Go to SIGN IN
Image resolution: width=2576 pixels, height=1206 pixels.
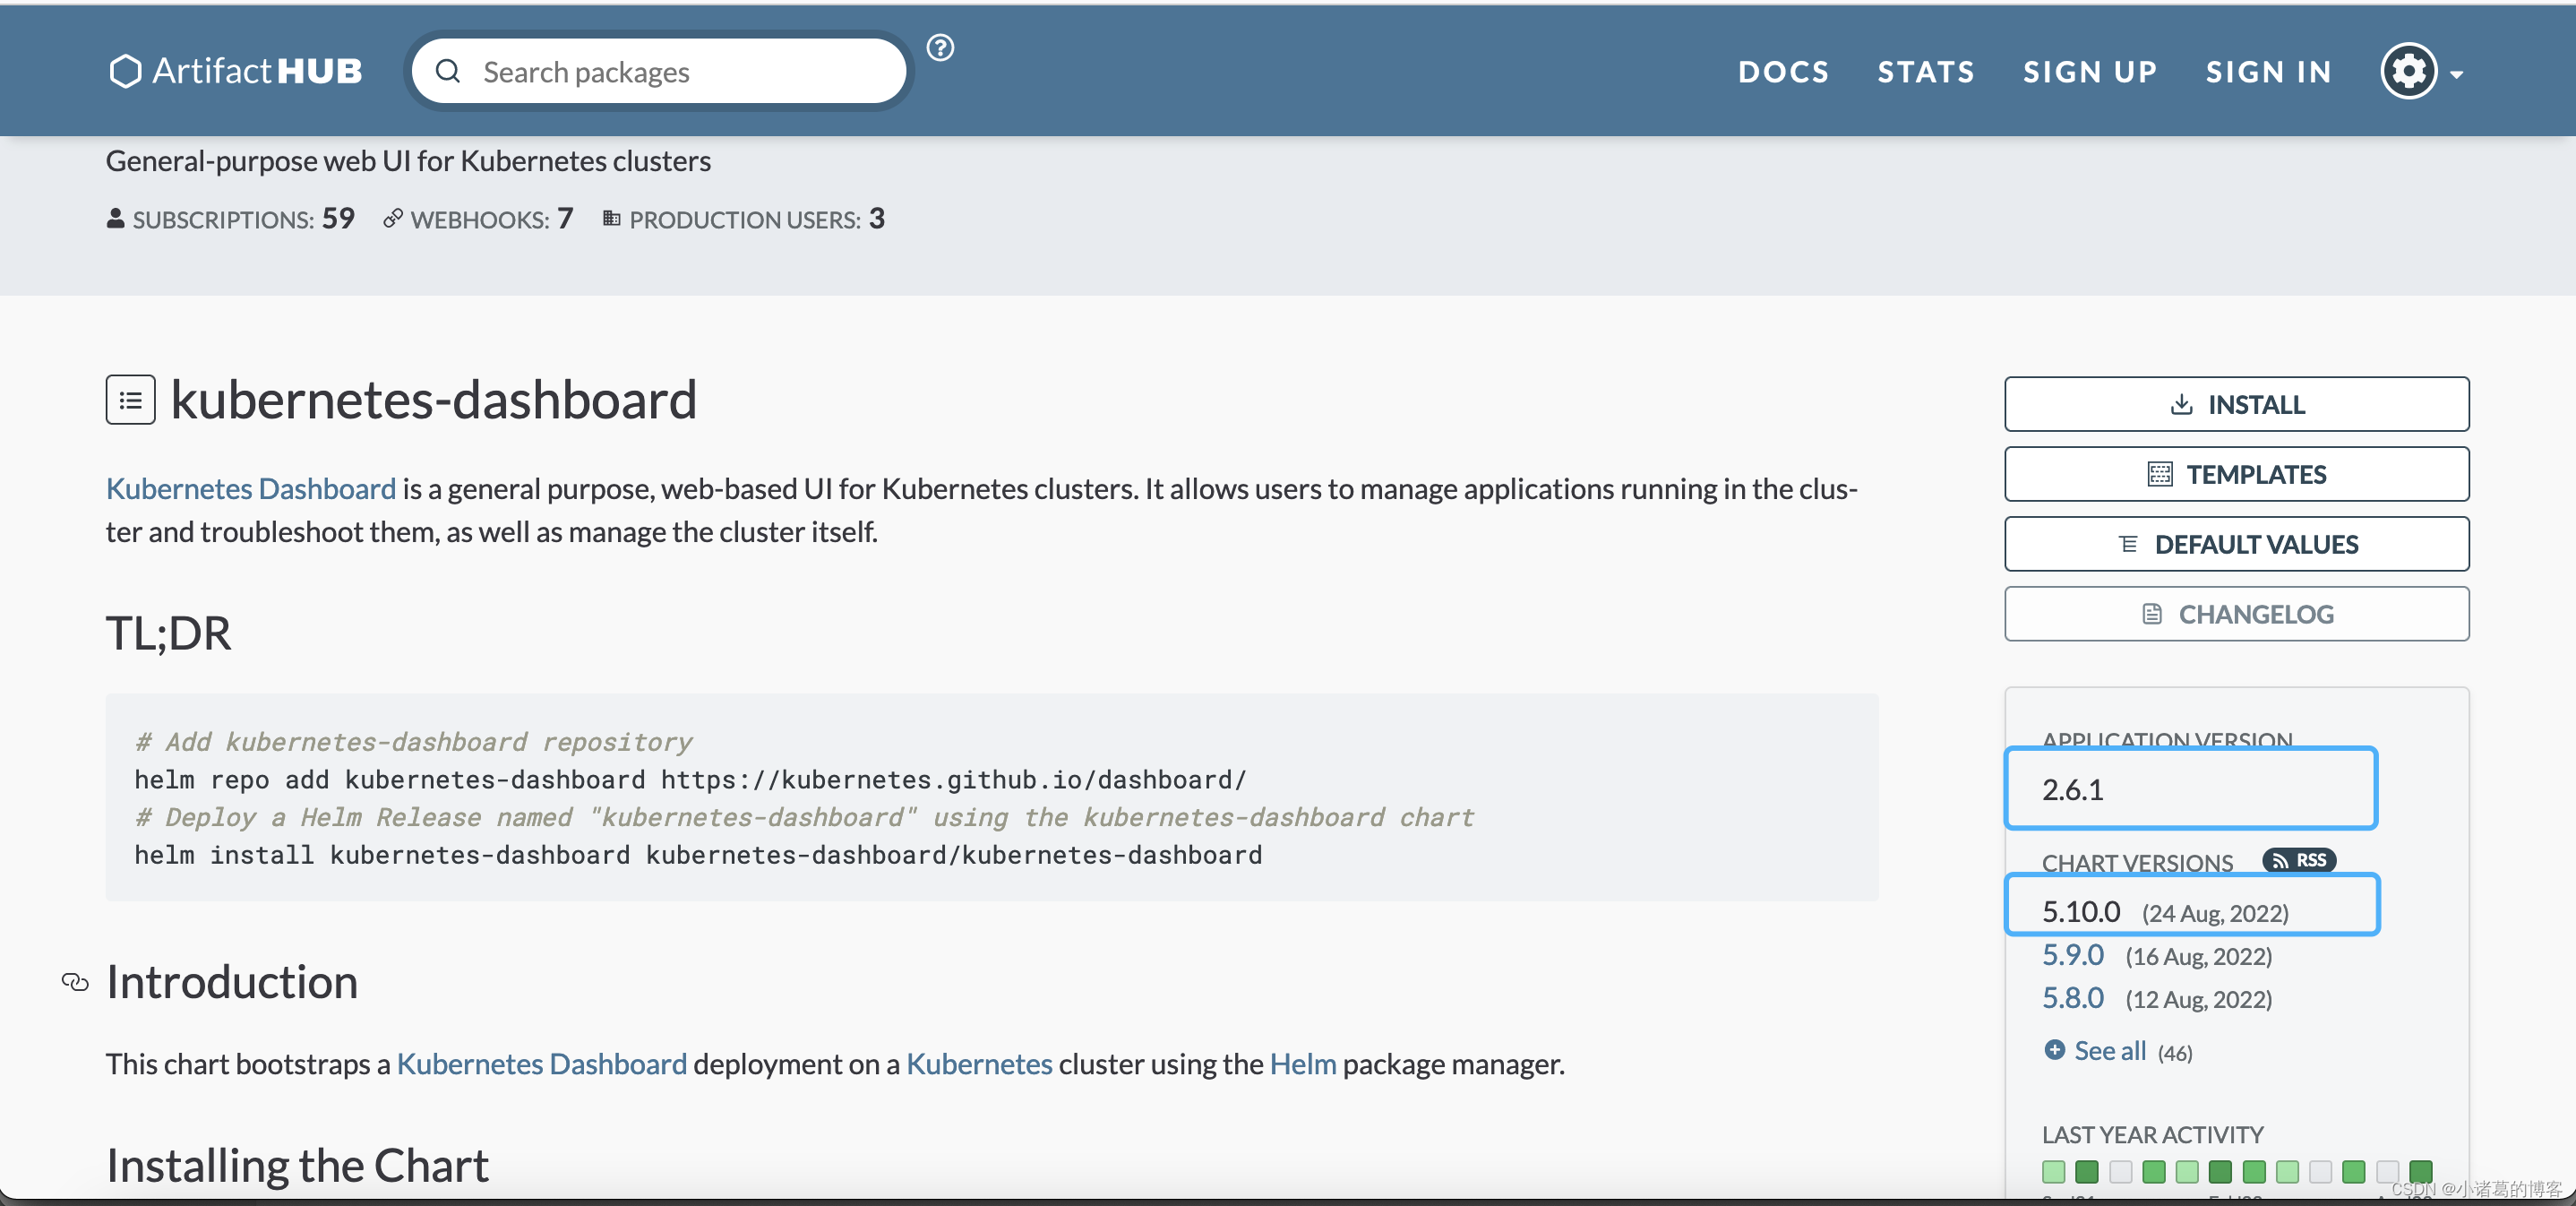point(2268,71)
